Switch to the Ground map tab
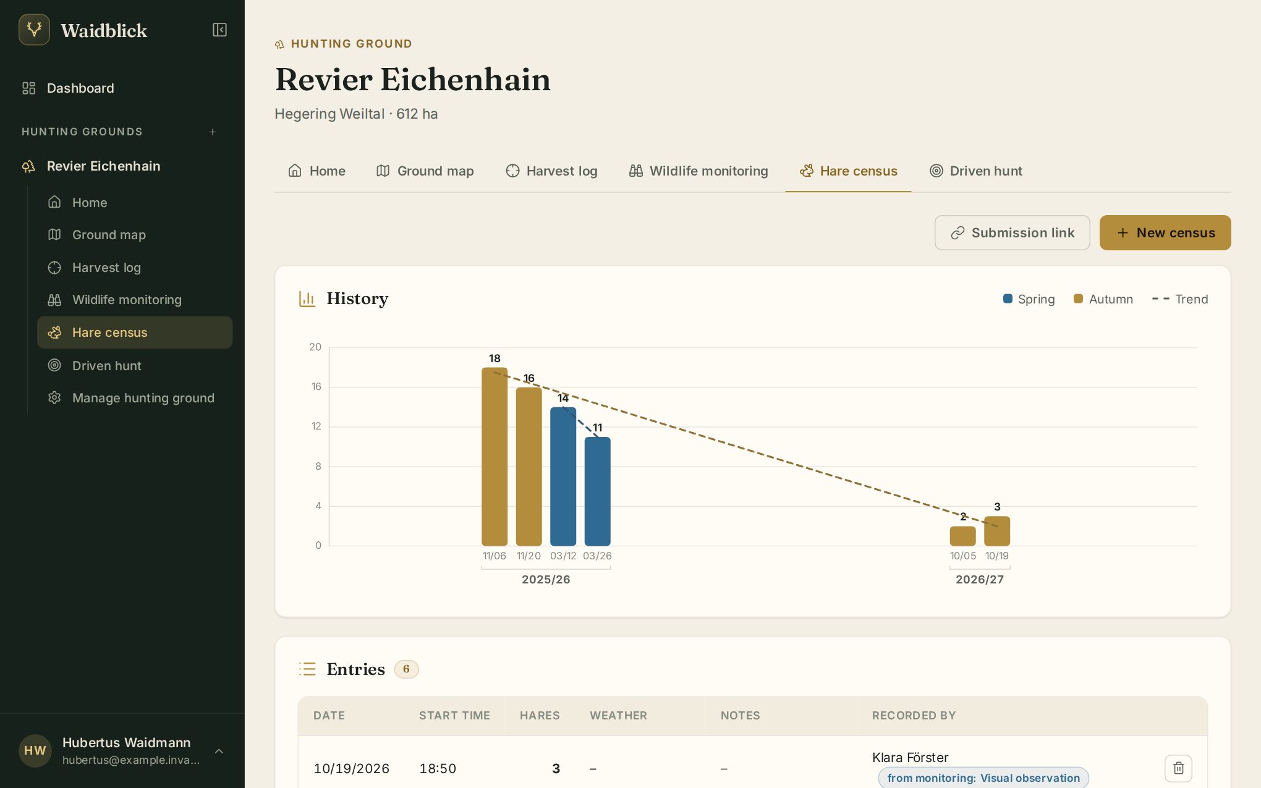 425,171
